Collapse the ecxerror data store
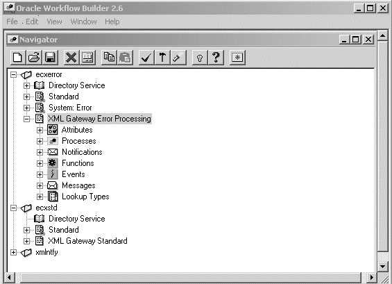The image size is (392, 284). click(x=13, y=74)
